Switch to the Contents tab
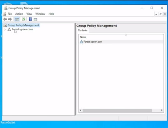This screenshot has width=168, height=128. (x=83, y=30)
